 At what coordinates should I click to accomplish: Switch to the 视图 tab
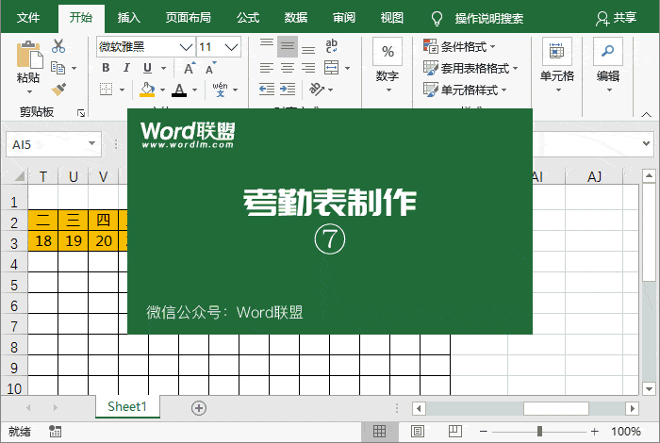[x=392, y=18]
